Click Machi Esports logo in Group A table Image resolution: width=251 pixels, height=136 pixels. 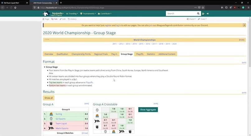pyautogui.click(x=51, y=128)
